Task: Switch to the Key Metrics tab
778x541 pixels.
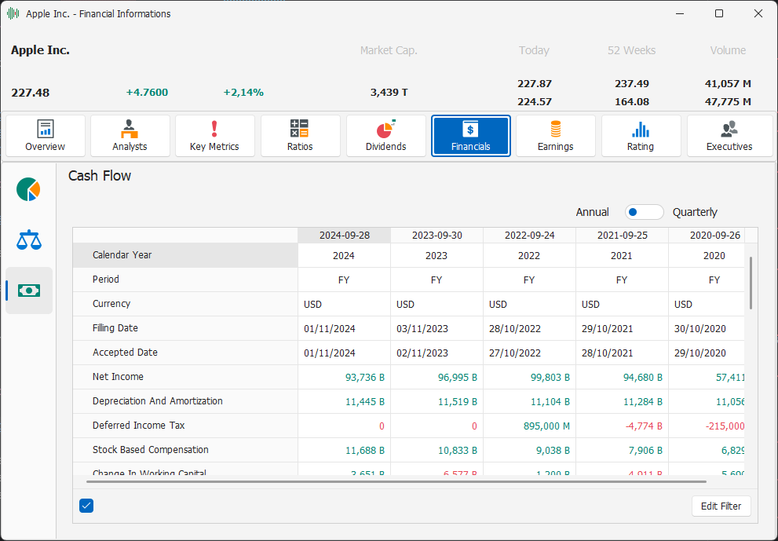Action: tap(215, 136)
